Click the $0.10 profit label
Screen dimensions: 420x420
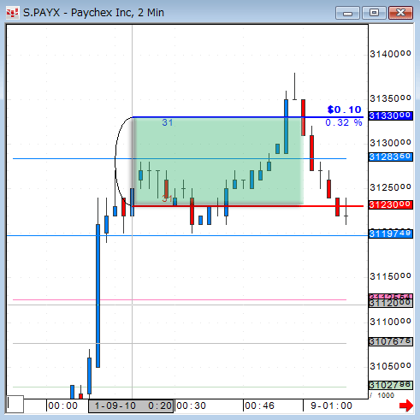tap(345, 109)
